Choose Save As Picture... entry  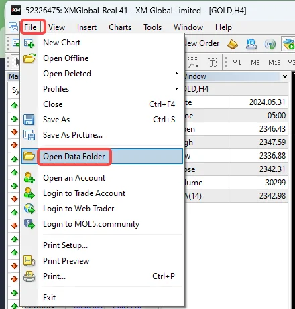(102, 135)
